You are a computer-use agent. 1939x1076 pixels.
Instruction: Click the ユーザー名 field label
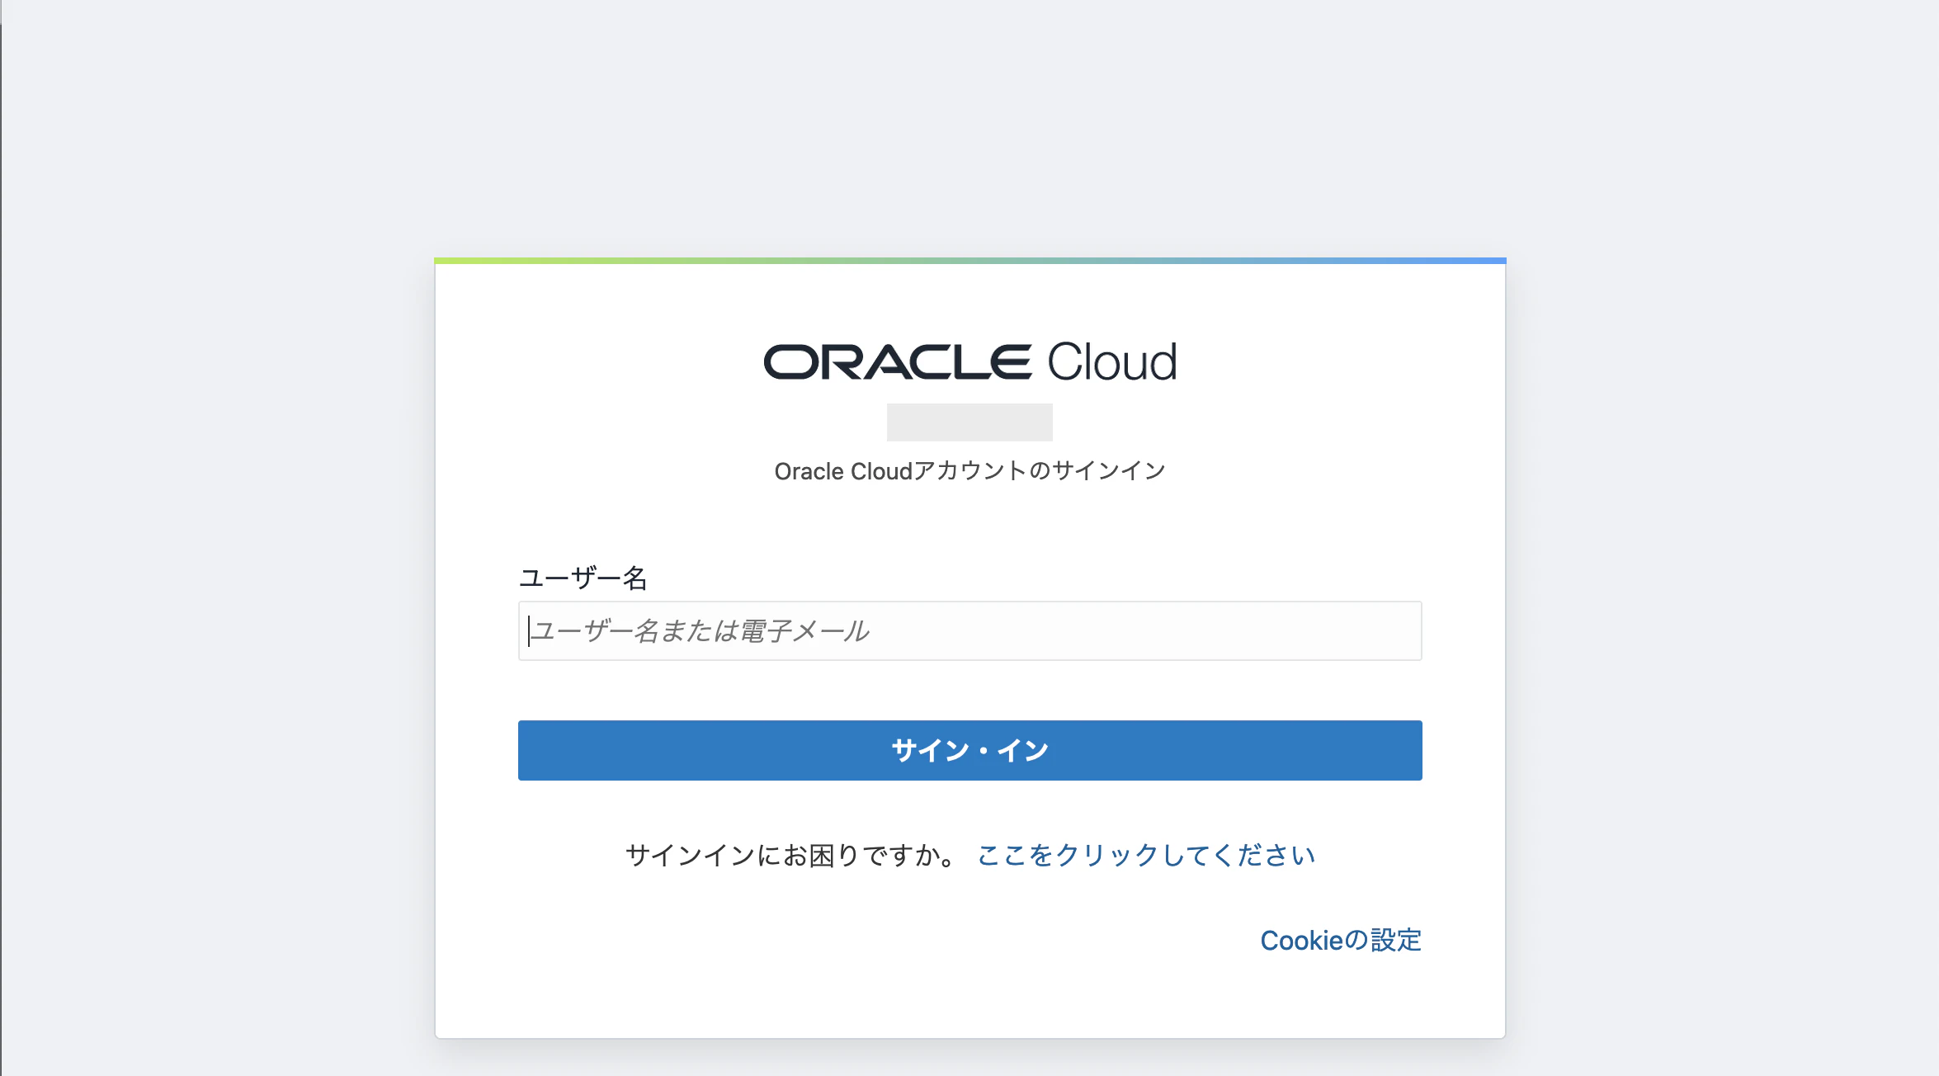click(x=583, y=578)
